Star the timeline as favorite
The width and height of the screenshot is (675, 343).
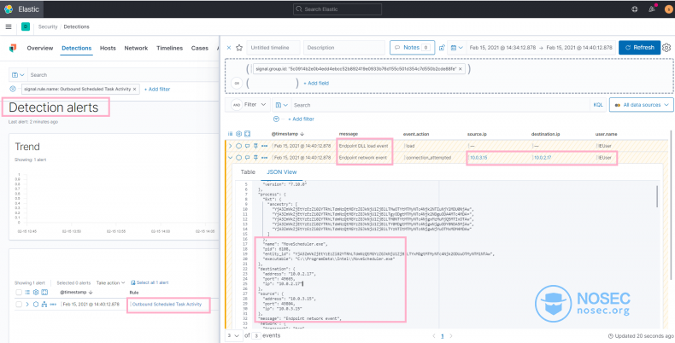(239, 48)
